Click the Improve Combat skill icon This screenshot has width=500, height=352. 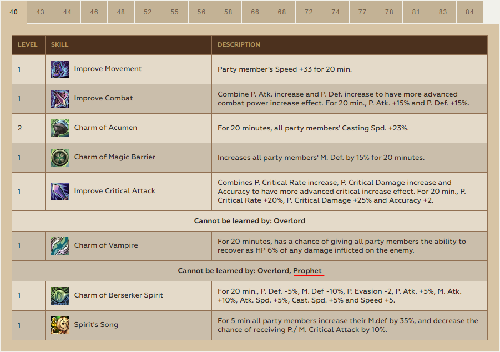pos(60,99)
